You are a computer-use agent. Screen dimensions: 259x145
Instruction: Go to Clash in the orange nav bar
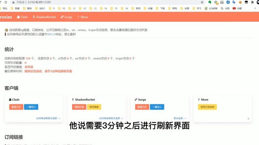click(22, 17)
